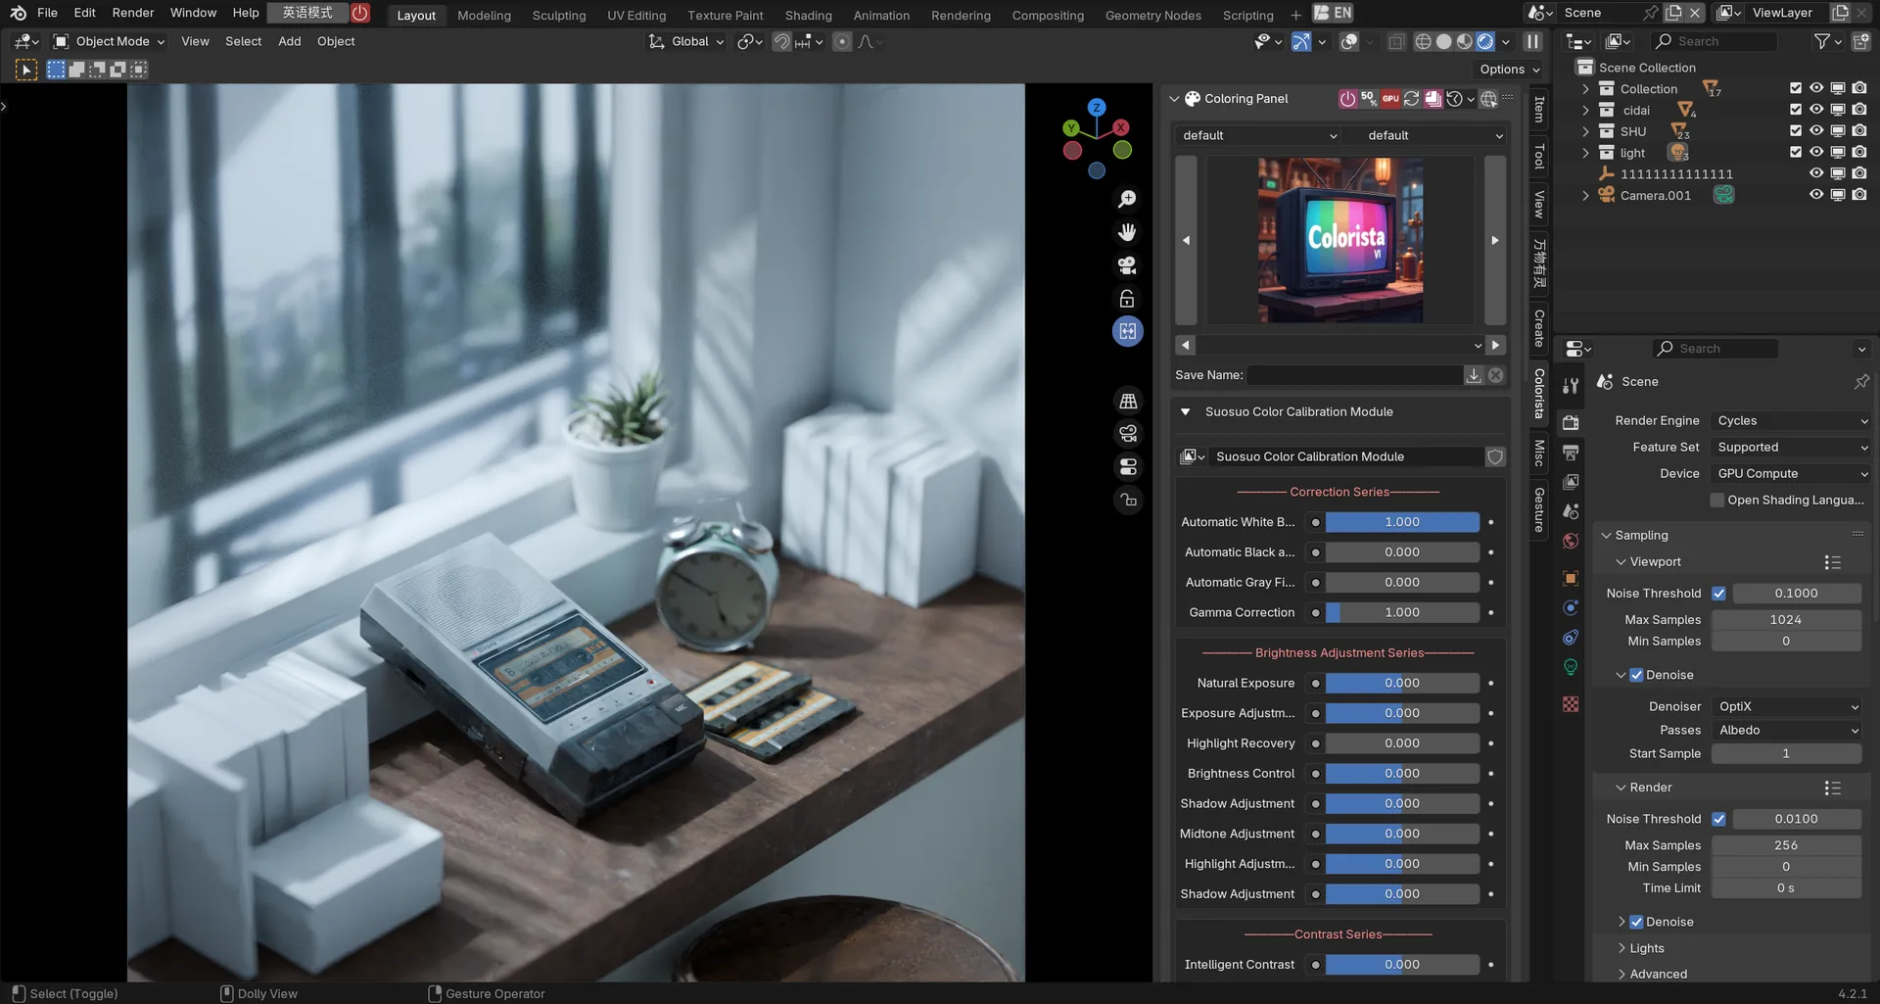The image size is (1880, 1004).
Task: Open the Output properties tab
Action: coord(1571,452)
